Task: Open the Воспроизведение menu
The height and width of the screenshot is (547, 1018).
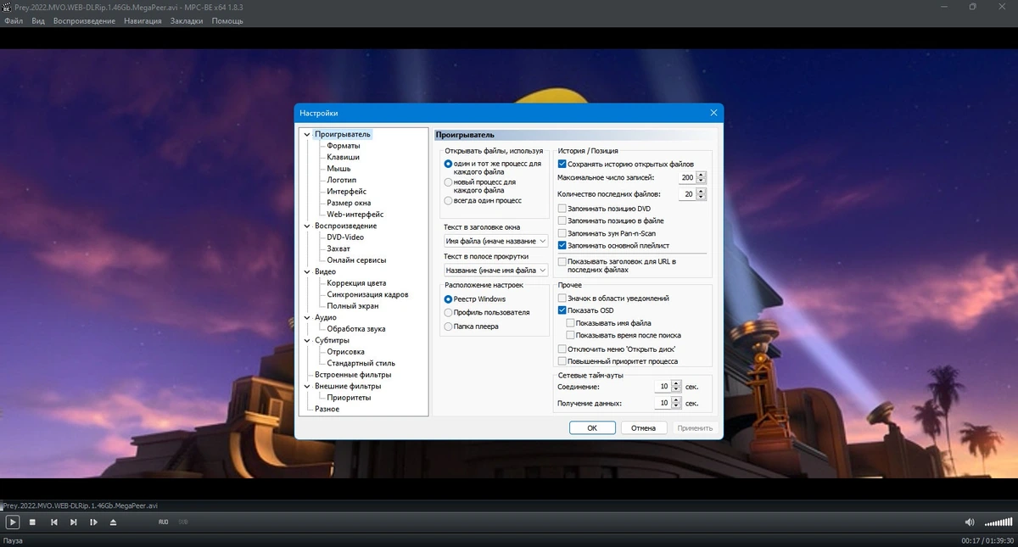Action: tap(84, 20)
